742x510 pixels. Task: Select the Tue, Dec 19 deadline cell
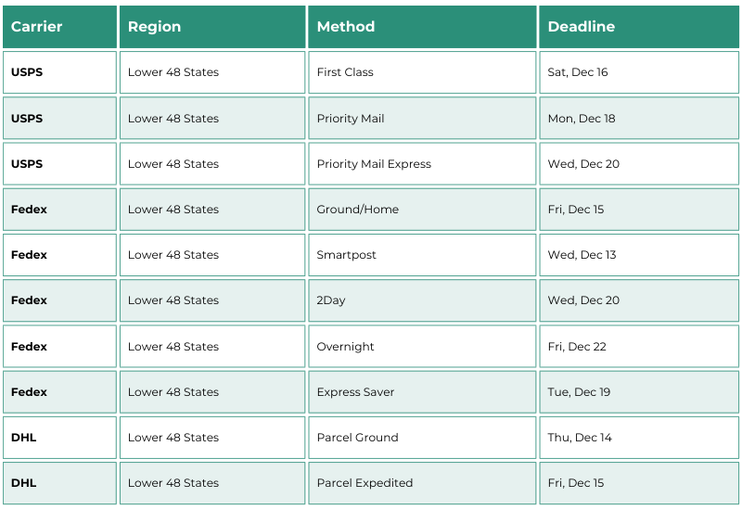[639, 392]
